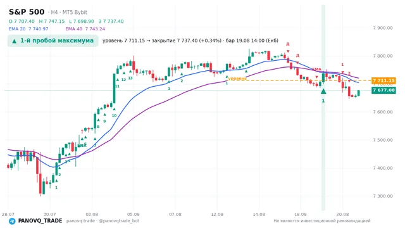Click the 1-й пробой максимума badge
This screenshot has width=405, height=228.
pyautogui.click(x=53, y=41)
